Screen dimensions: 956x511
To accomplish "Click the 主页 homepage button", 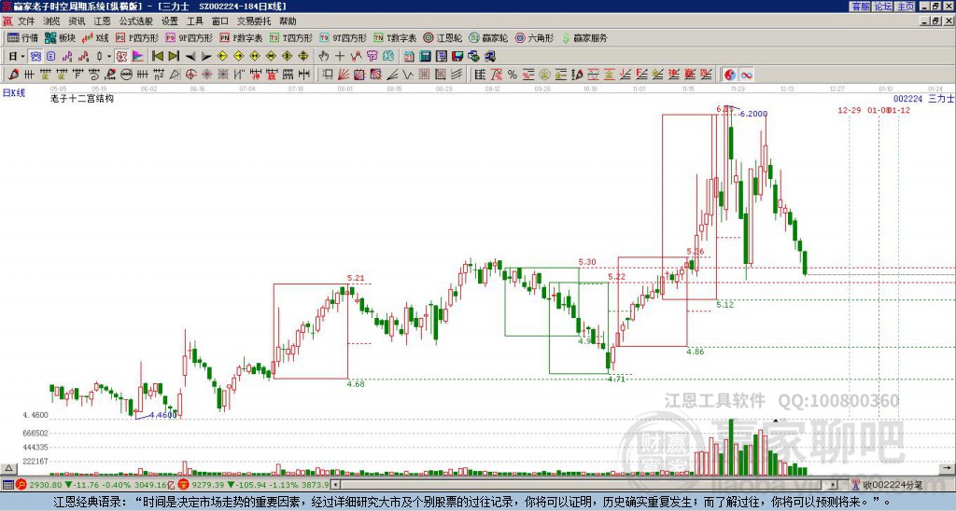I will point(906,7).
